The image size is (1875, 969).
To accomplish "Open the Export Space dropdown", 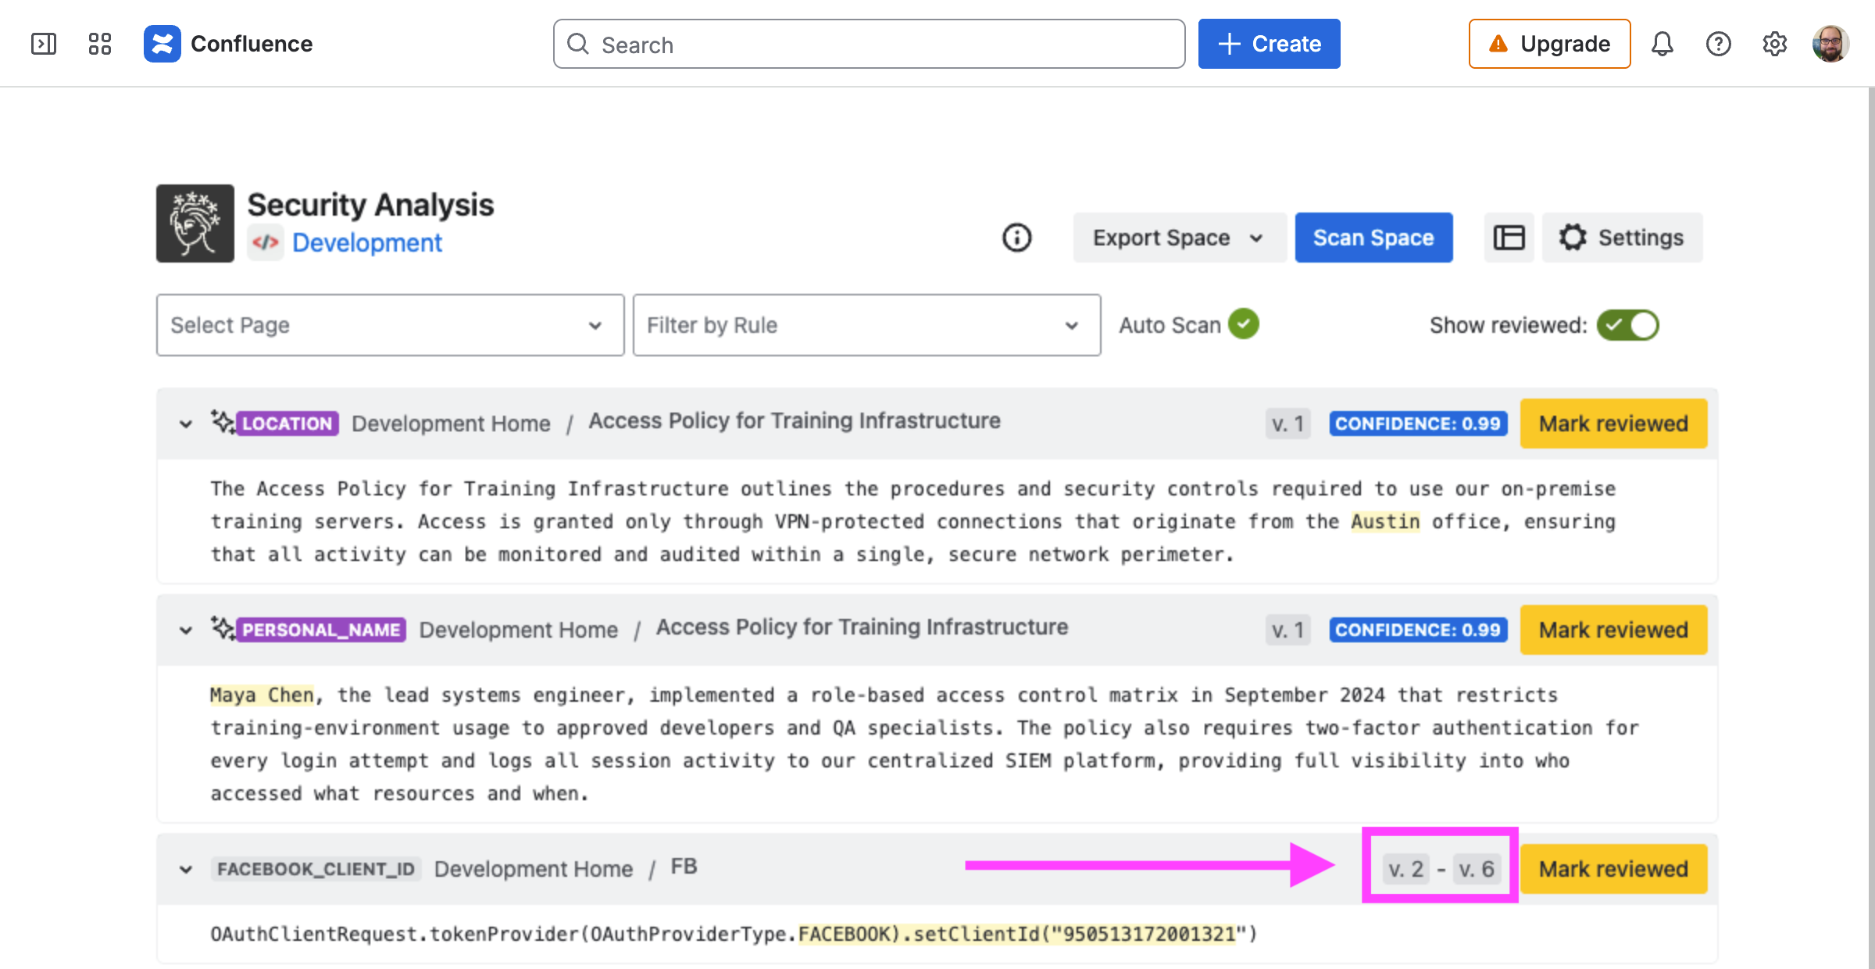I will pyautogui.click(x=1180, y=238).
